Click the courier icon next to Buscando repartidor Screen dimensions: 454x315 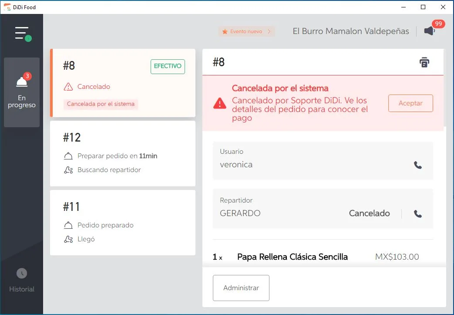coord(68,170)
